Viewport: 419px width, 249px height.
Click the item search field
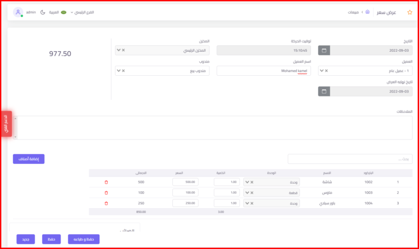click(x=348, y=159)
